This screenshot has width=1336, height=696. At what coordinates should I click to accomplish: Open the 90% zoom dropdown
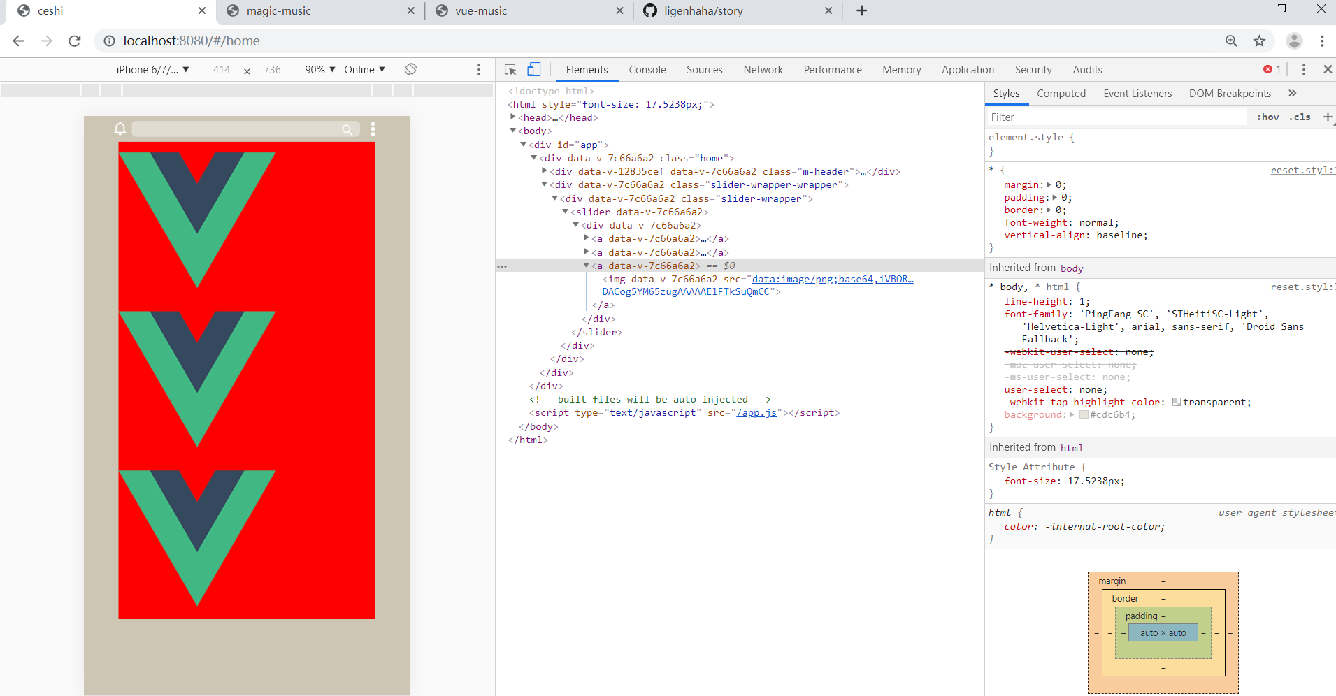click(320, 69)
